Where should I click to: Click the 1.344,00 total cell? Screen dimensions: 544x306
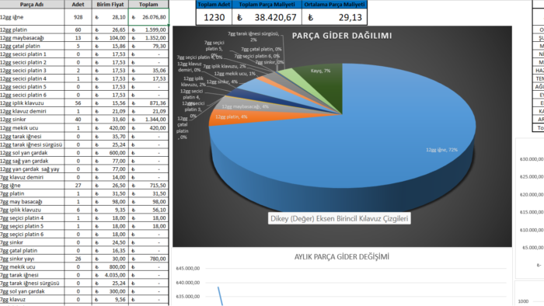click(148, 119)
